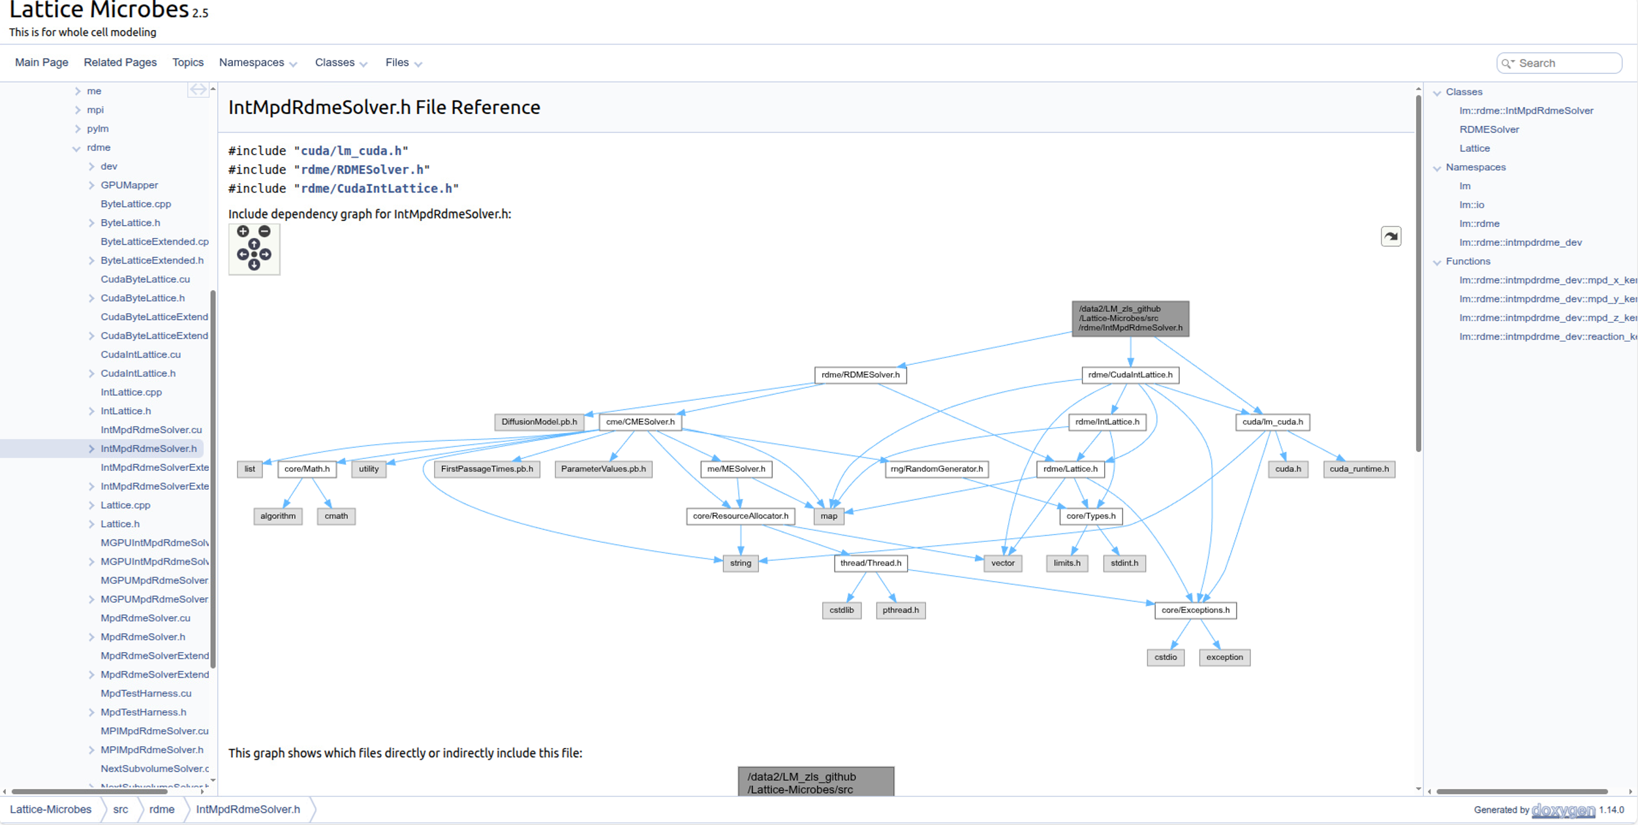The width and height of the screenshot is (1638, 825).
Task: Click the left tree panel's horizontal scrollbar
Action: click(90, 791)
